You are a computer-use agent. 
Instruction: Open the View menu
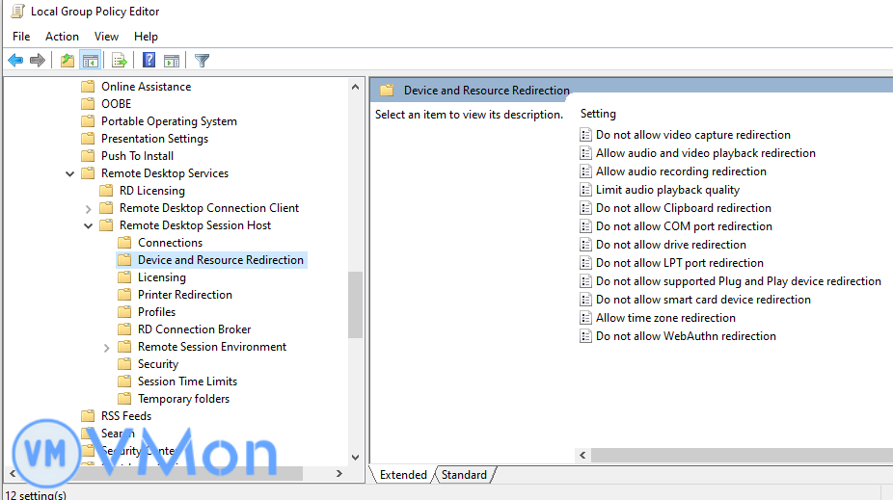106,37
